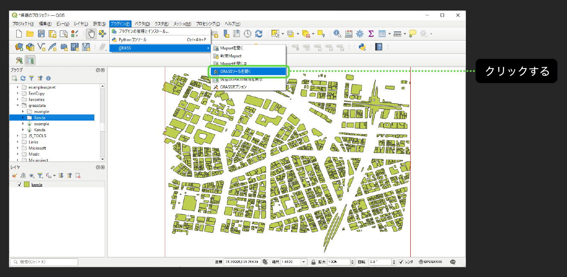The image size is (567, 277).
Task: Expand the Microsoft folder
Action: 18,148
